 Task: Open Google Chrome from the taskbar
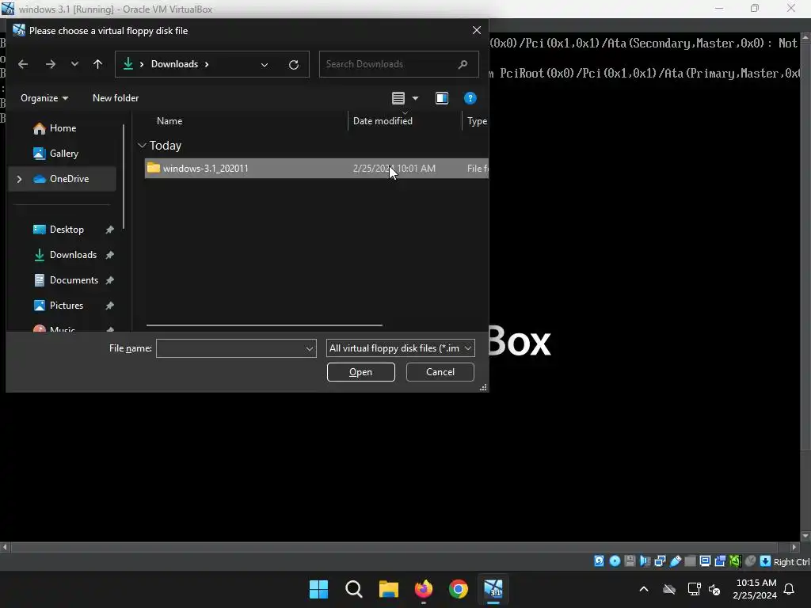[x=459, y=589]
